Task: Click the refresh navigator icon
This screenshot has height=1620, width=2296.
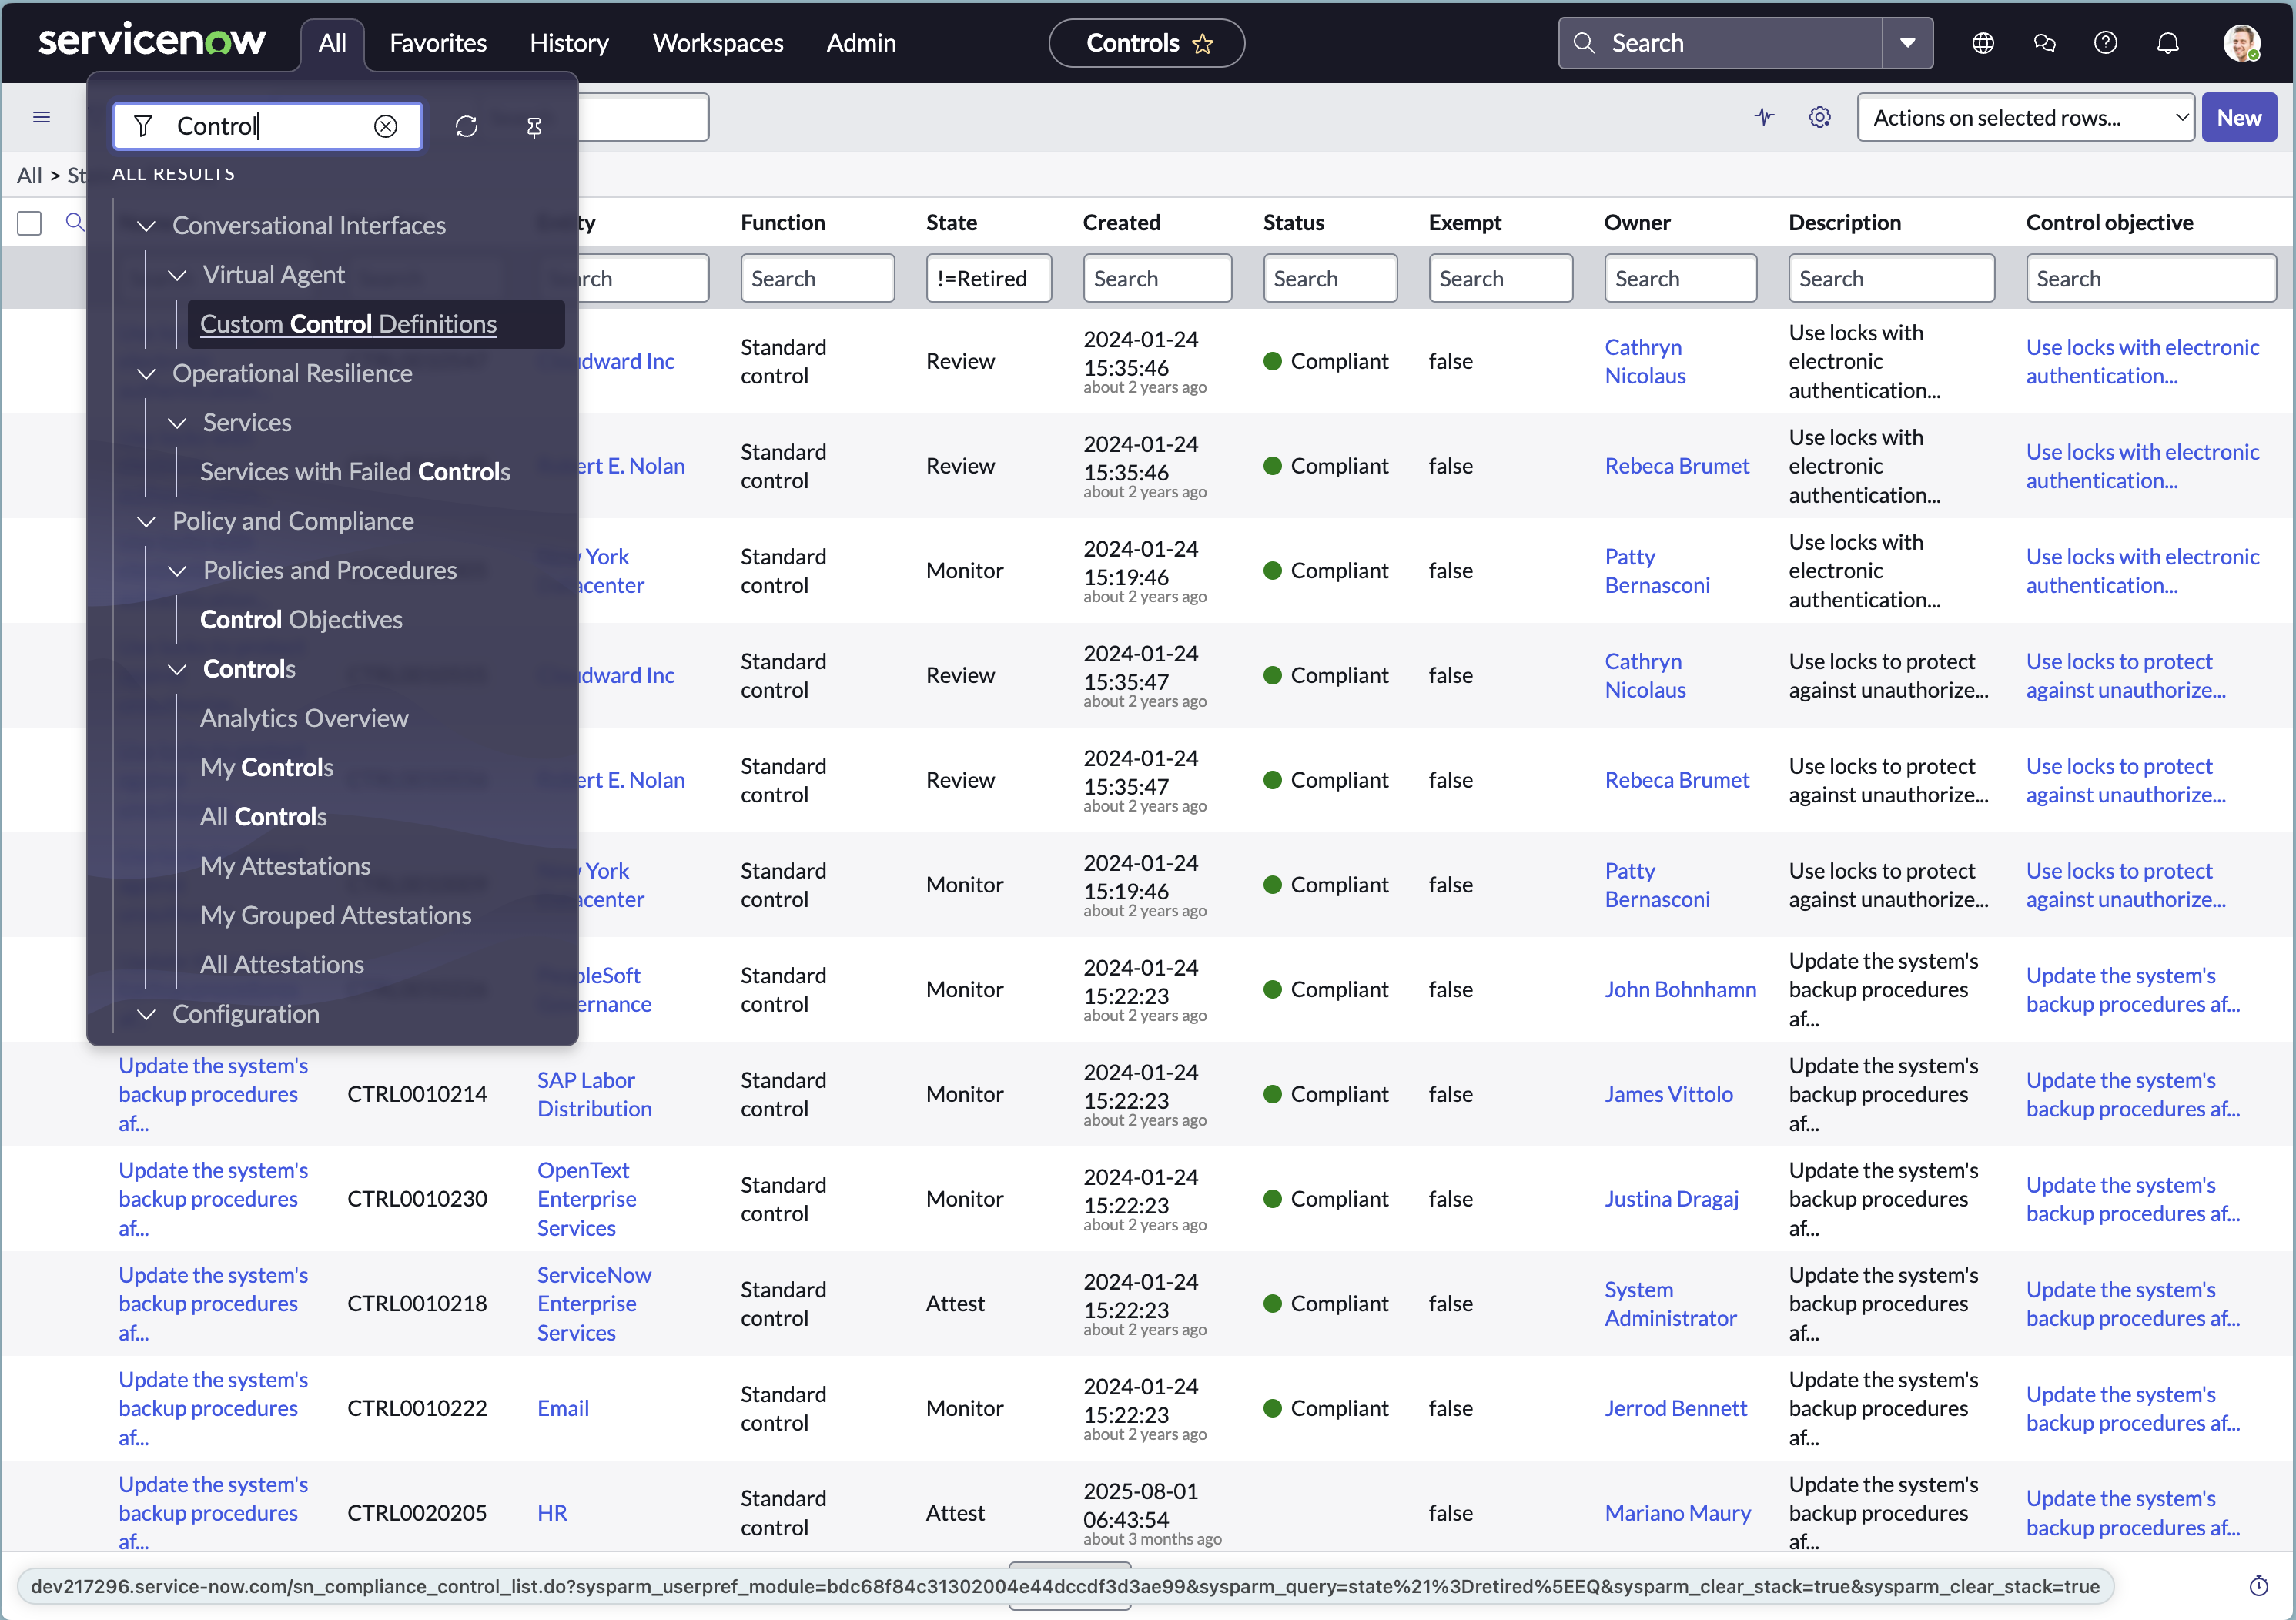Action: coord(466,126)
